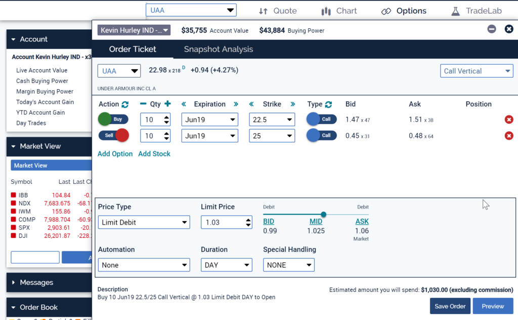
Task: Open the TradeLab menu item
Action: click(476, 11)
